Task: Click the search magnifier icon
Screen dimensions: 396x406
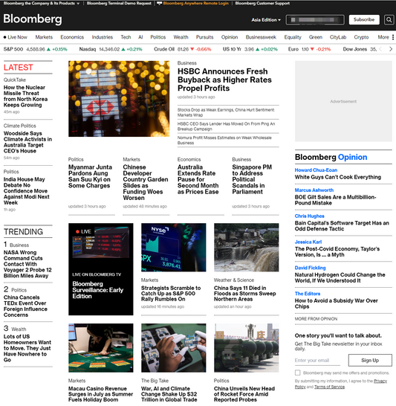Action: click(x=389, y=19)
